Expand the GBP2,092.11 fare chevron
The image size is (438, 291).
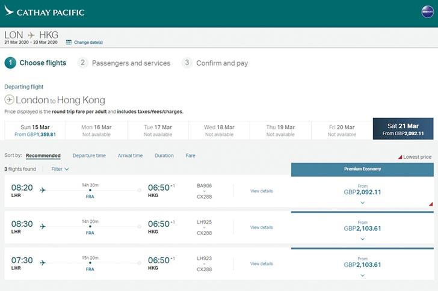362,203
